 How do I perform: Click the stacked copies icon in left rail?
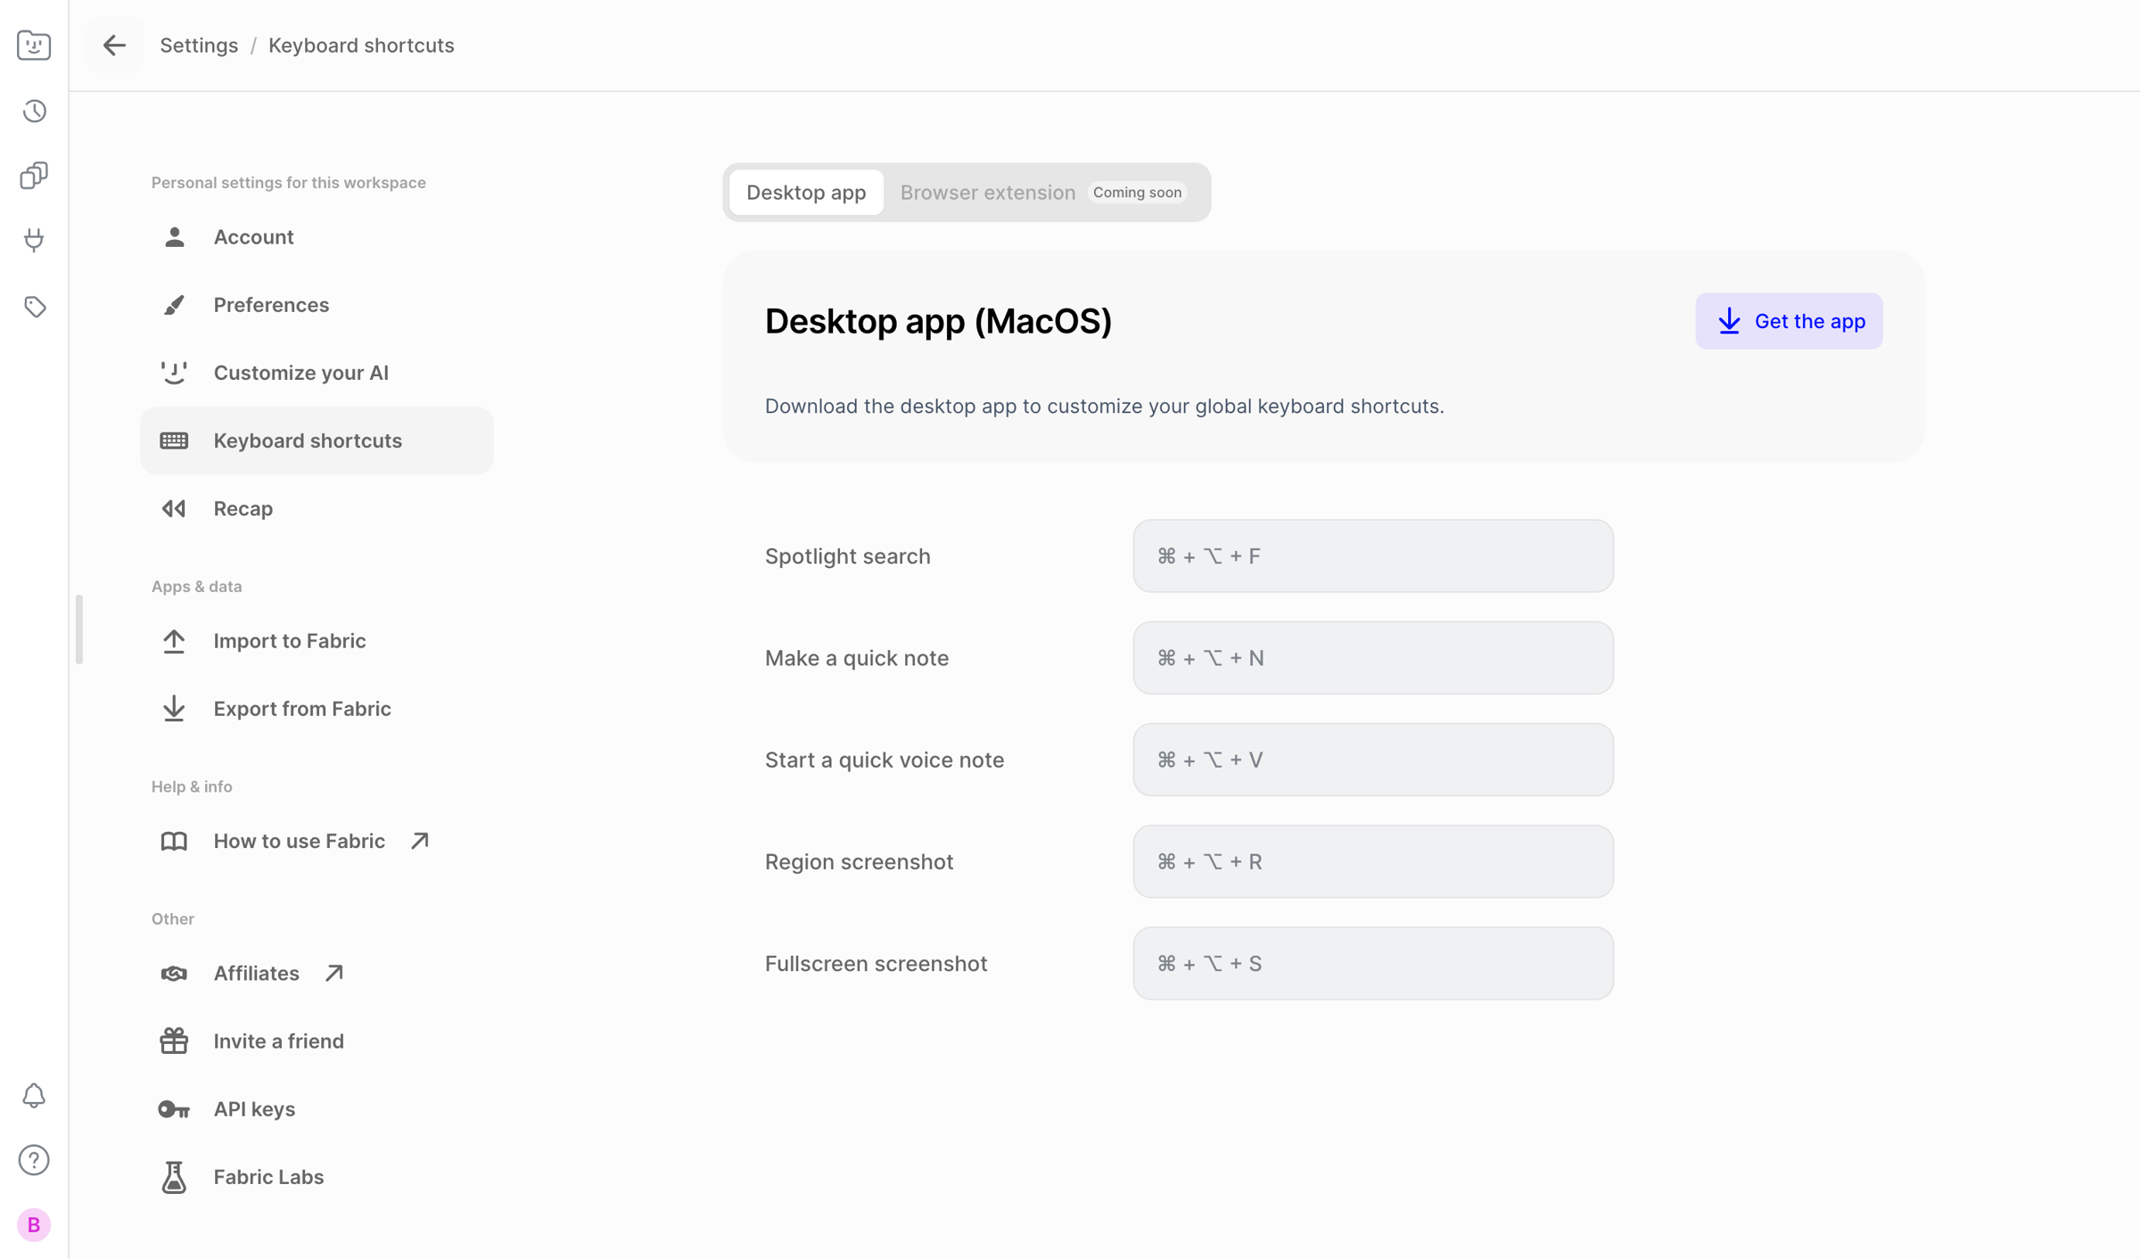(x=34, y=176)
